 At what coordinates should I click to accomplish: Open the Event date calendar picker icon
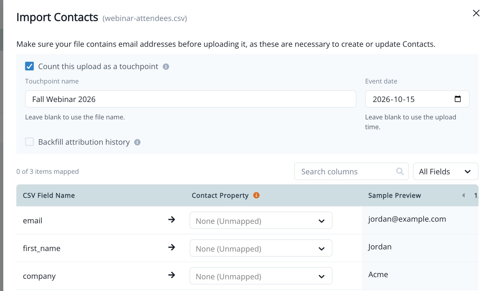tap(458, 99)
